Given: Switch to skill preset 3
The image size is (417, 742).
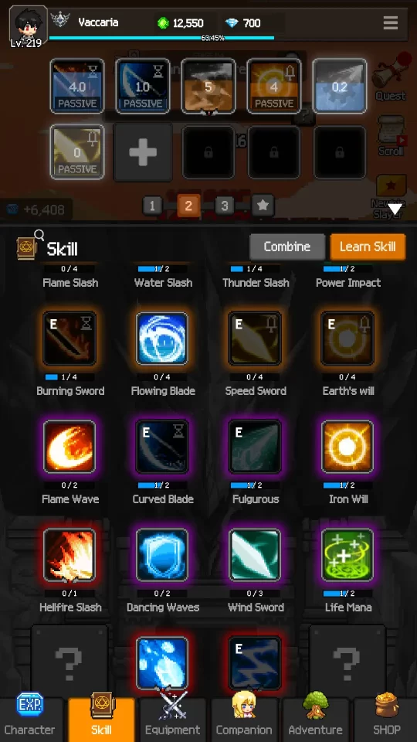Looking at the screenshot, I should pyautogui.click(x=225, y=206).
